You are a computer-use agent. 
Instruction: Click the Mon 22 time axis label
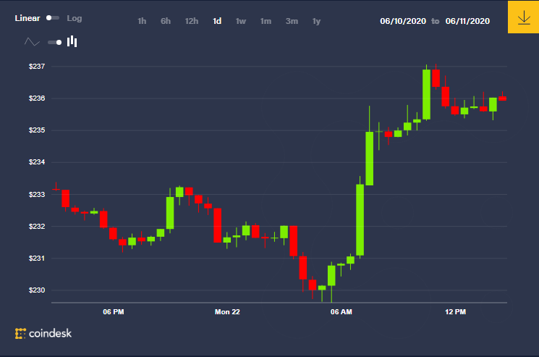[227, 312]
